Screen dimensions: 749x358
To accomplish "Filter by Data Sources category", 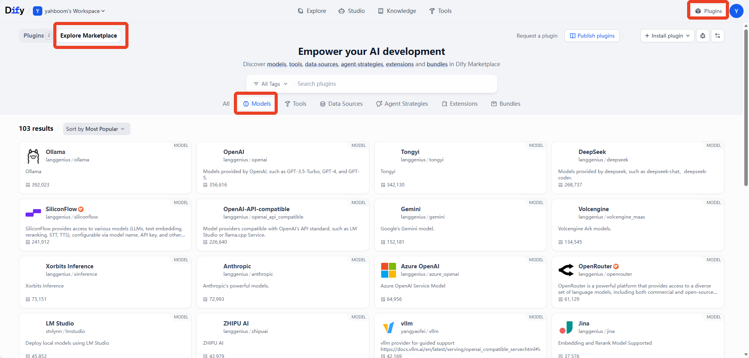I will (x=341, y=104).
